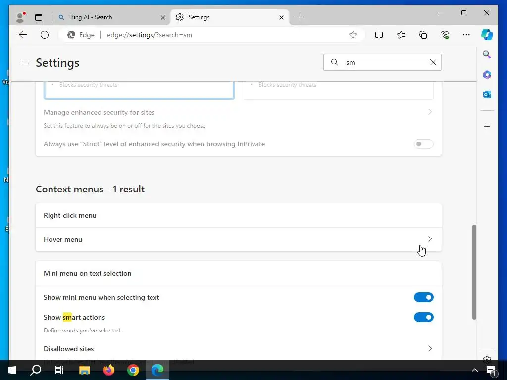Launch Copilot from the toolbar

487,35
